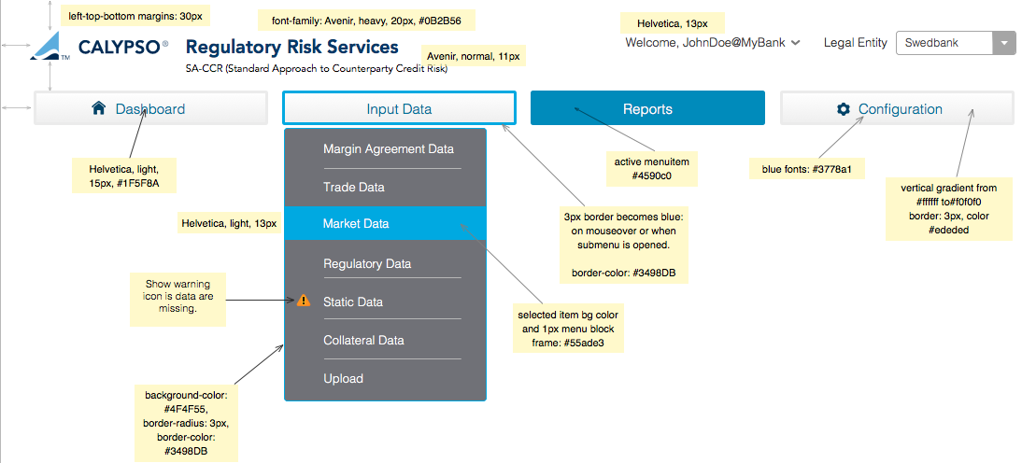Open the Legal Entity dropdown arrow

click(x=1004, y=43)
